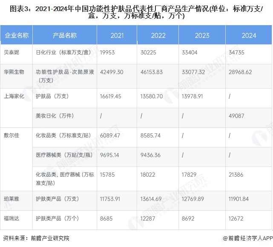This screenshot has width=273, height=247.
Task: Click the chart title 图表3
Action: click(136, 12)
